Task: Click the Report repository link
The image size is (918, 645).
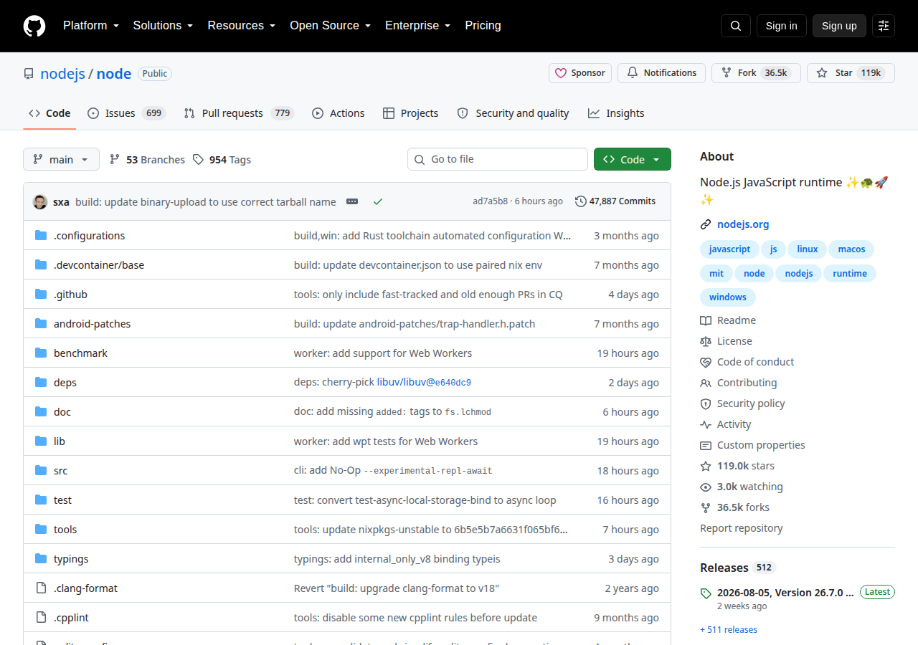Action: (x=742, y=528)
